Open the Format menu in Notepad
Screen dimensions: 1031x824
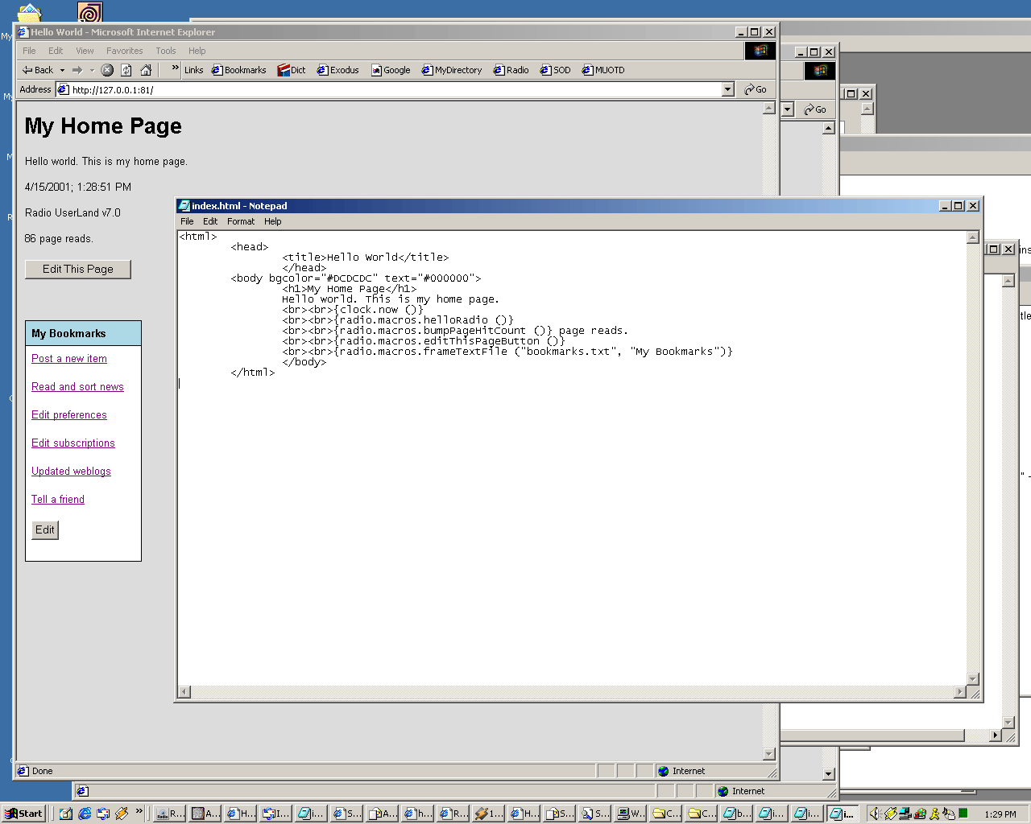[240, 221]
